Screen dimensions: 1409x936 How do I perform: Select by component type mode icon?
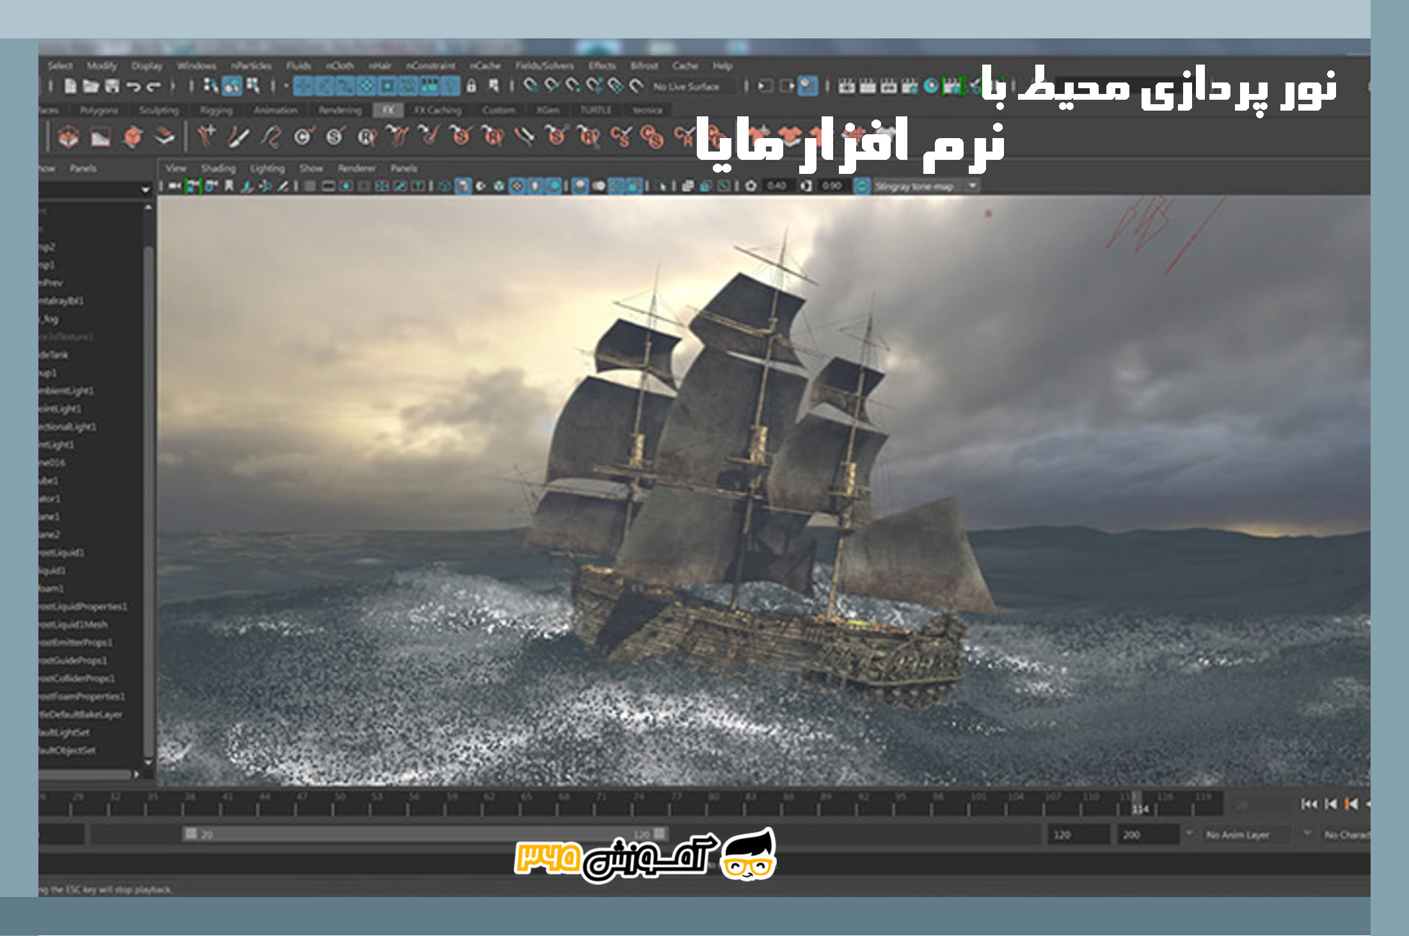tap(253, 86)
